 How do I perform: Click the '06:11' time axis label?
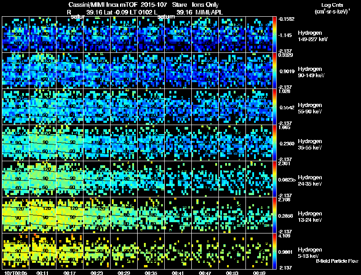coord(42,273)
